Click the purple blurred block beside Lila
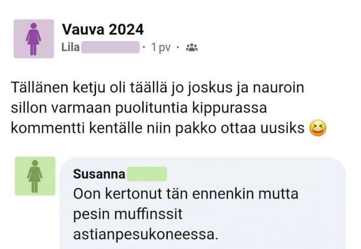The width and height of the screenshot is (361, 249). pyautogui.click(x=110, y=47)
